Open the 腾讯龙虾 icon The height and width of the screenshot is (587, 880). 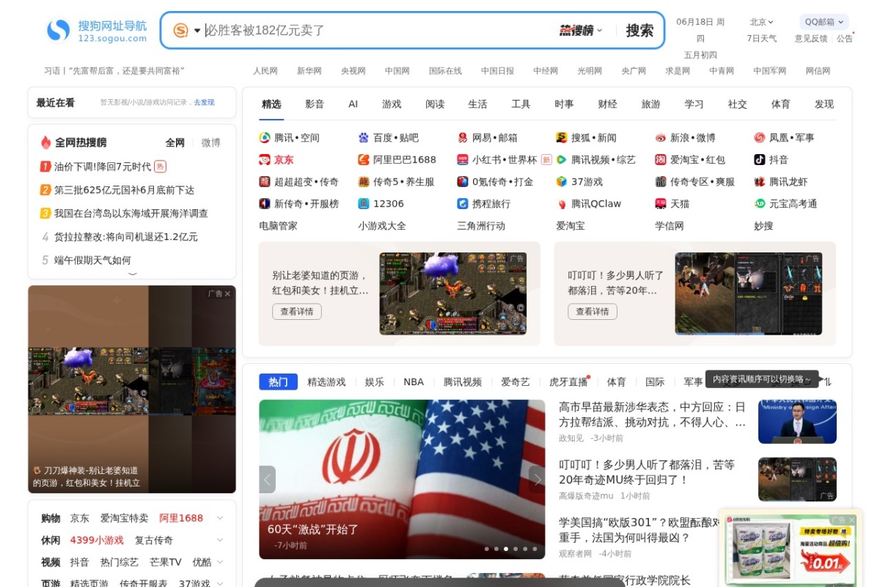coord(760,181)
